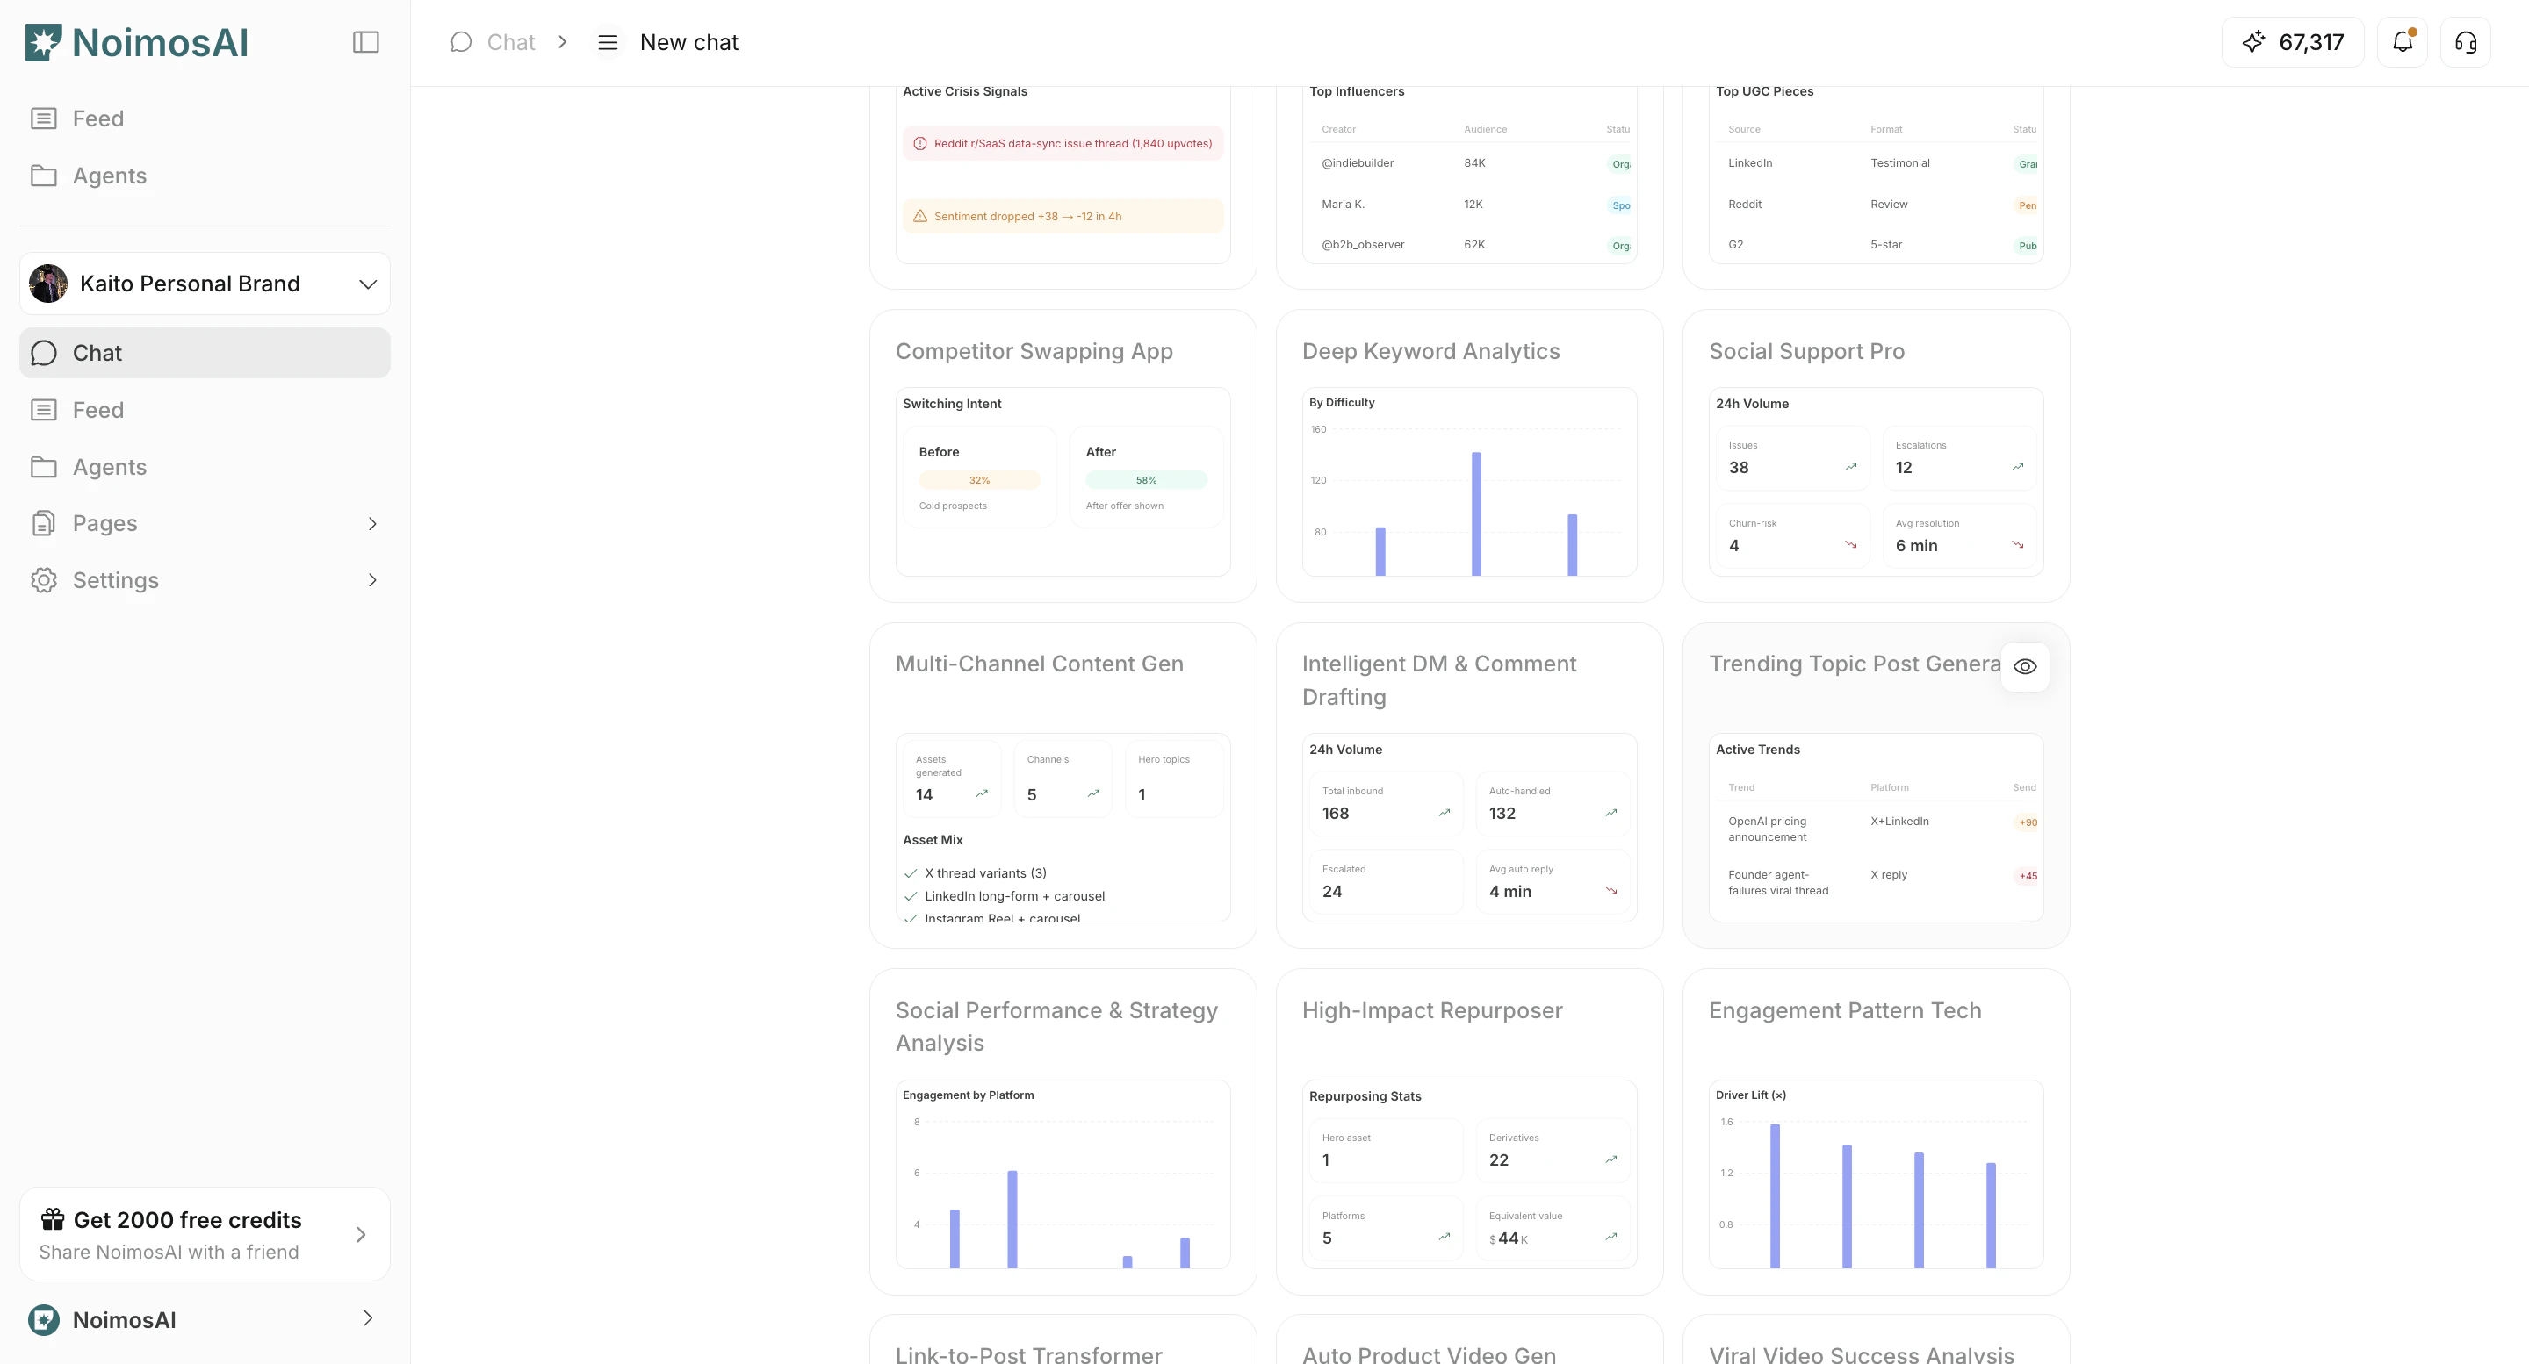2529x1364 pixels.
Task: Open the High-Impact Repurposer card
Action: [1469, 1131]
